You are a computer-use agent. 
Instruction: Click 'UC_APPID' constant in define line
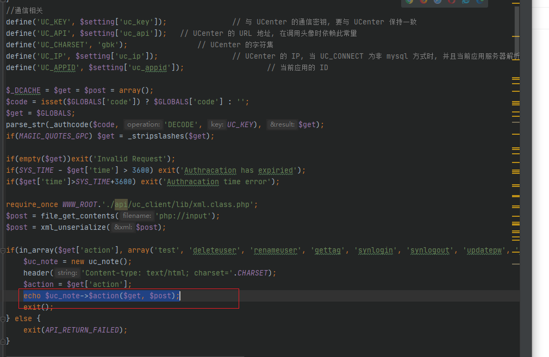pos(58,67)
